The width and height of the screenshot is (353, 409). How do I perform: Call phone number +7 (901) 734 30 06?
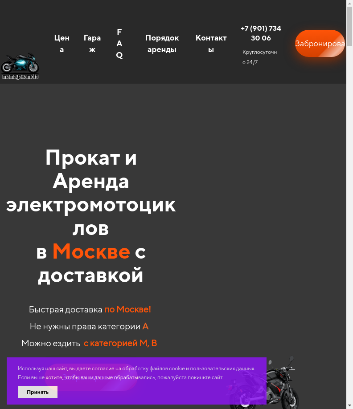(x=261, y=33)
